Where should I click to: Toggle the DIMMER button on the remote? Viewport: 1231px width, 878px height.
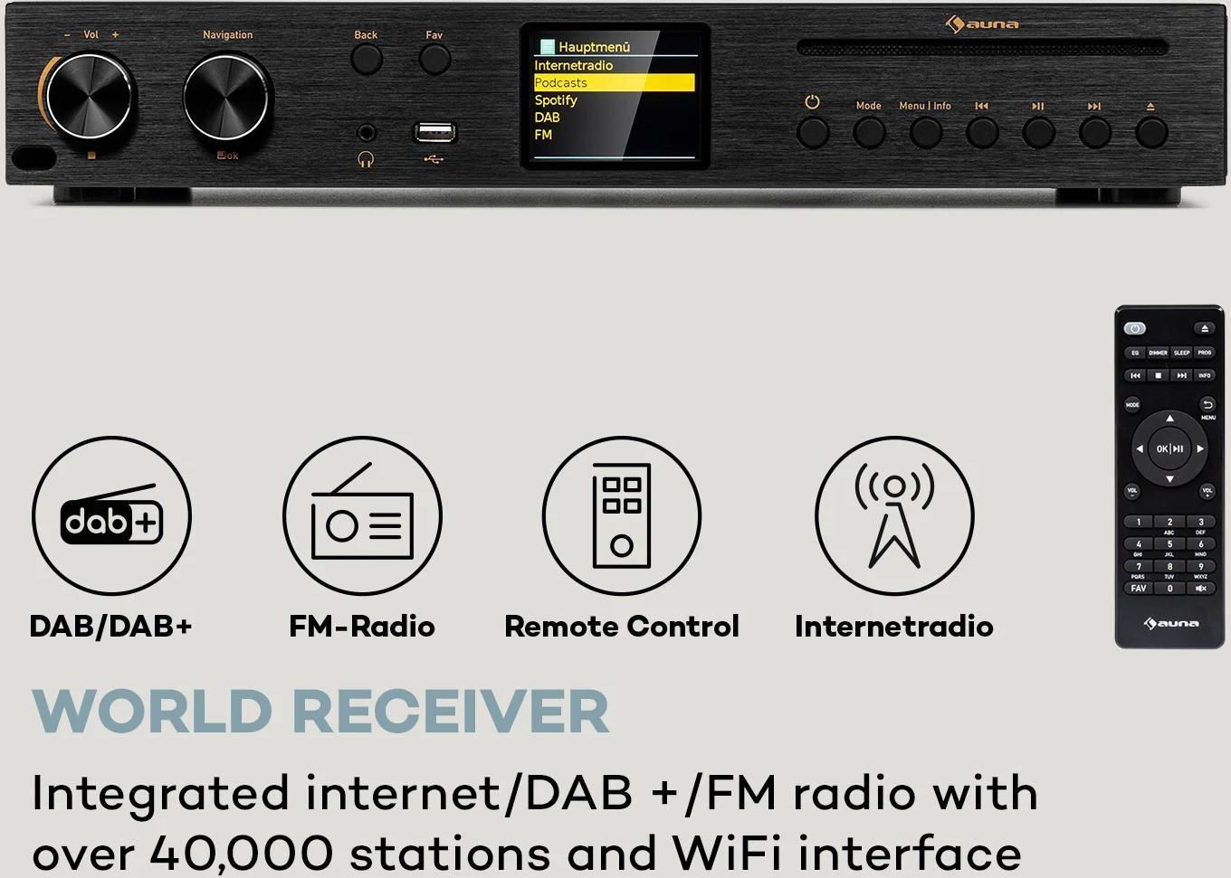[x=1158, y=353]
